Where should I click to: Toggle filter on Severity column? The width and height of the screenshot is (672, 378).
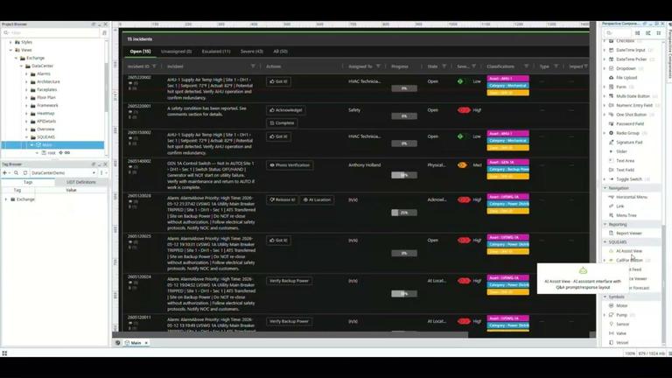(473, 66)
